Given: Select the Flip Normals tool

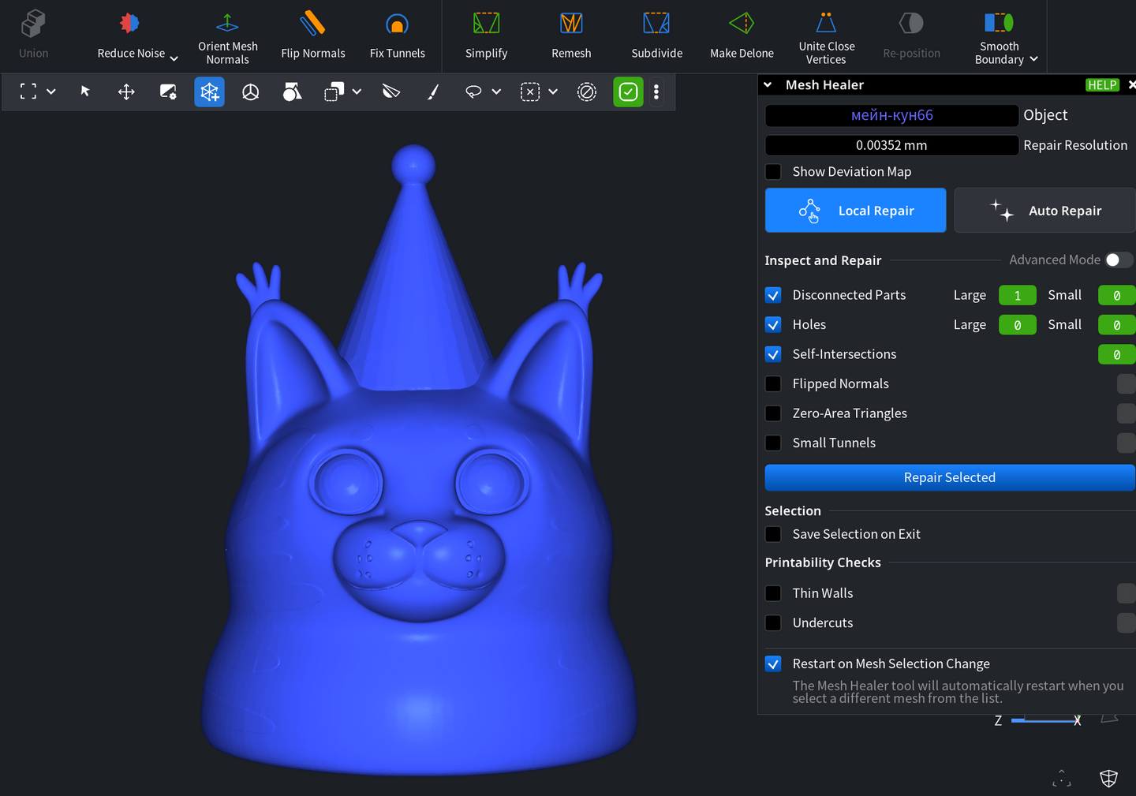Looking at the screenshot, I should point(312,24).
